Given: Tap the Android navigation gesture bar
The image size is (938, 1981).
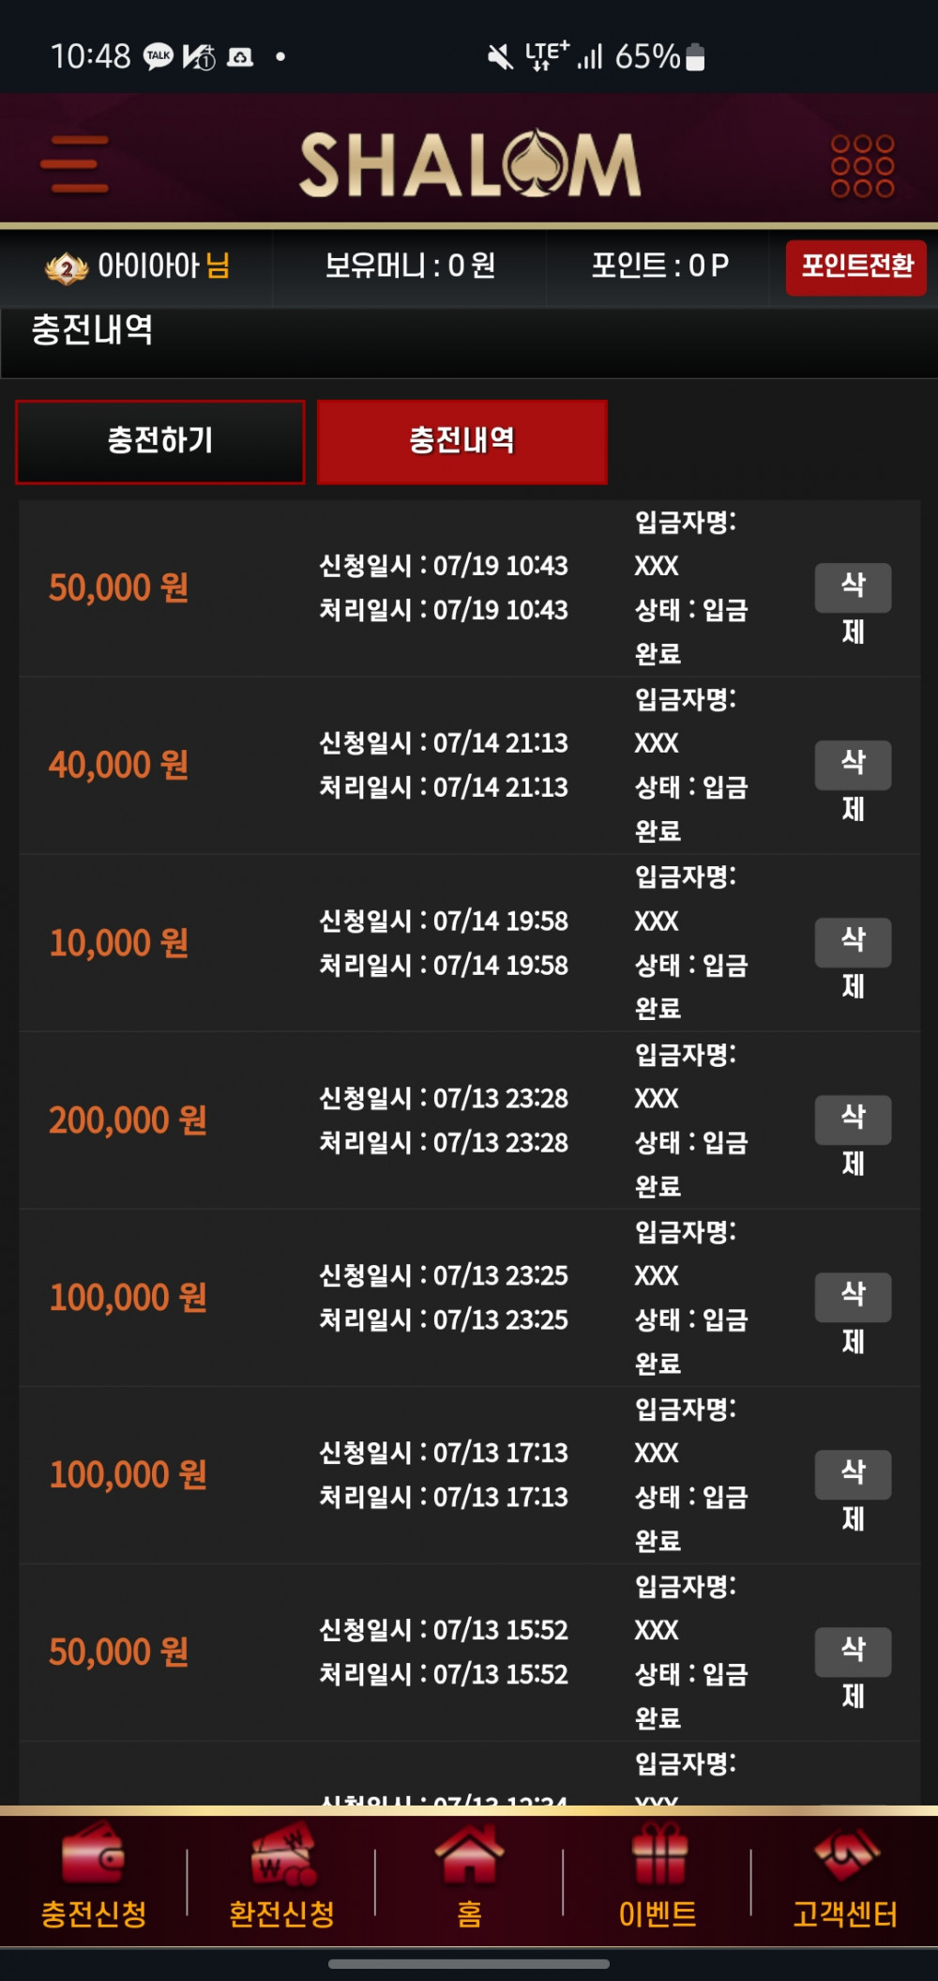Looking at the screenshot, I should coord(469,1963).
